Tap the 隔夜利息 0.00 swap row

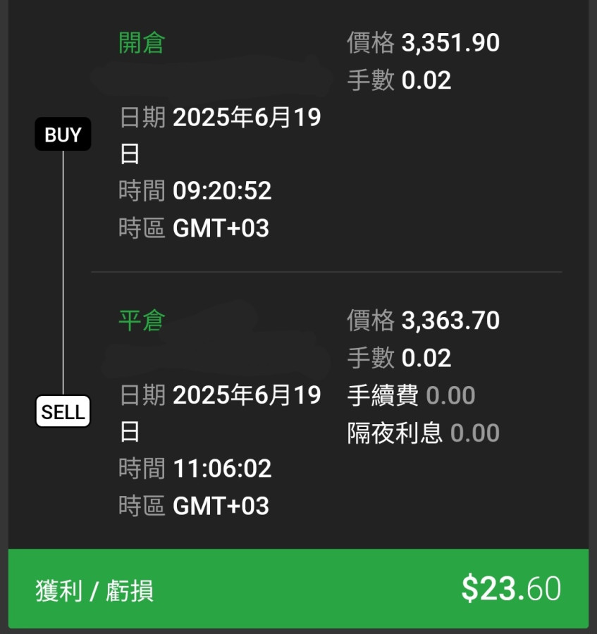pos(423,433)
